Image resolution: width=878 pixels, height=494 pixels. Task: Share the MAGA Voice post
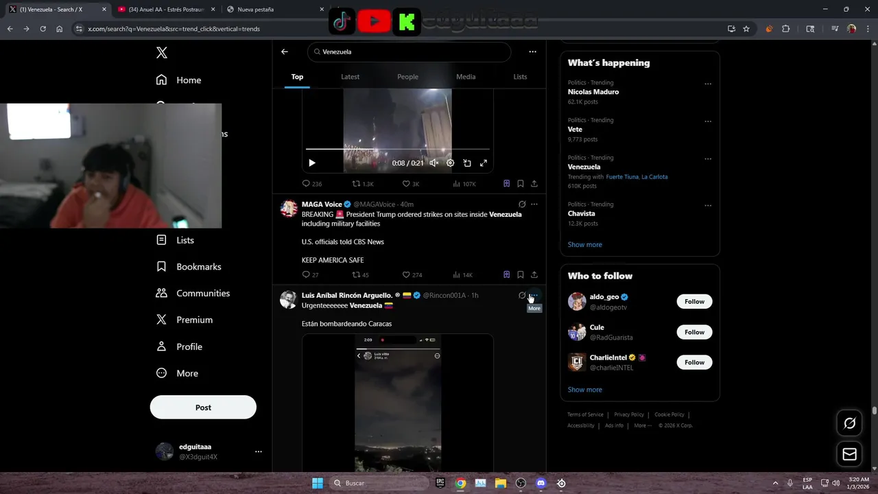(534, 274)
